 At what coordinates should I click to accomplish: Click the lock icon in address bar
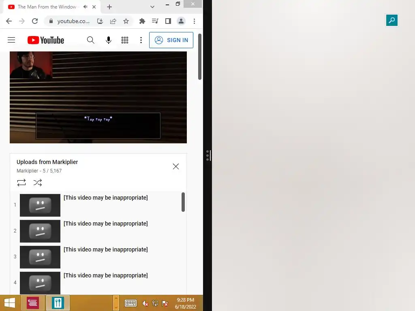point(51,21)
